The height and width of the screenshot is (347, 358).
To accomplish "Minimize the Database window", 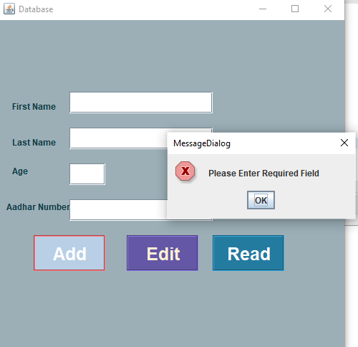I will click(x=263, y=9).
